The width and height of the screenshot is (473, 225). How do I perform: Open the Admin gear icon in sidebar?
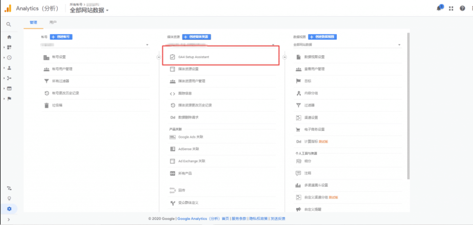tap(9, 208)
